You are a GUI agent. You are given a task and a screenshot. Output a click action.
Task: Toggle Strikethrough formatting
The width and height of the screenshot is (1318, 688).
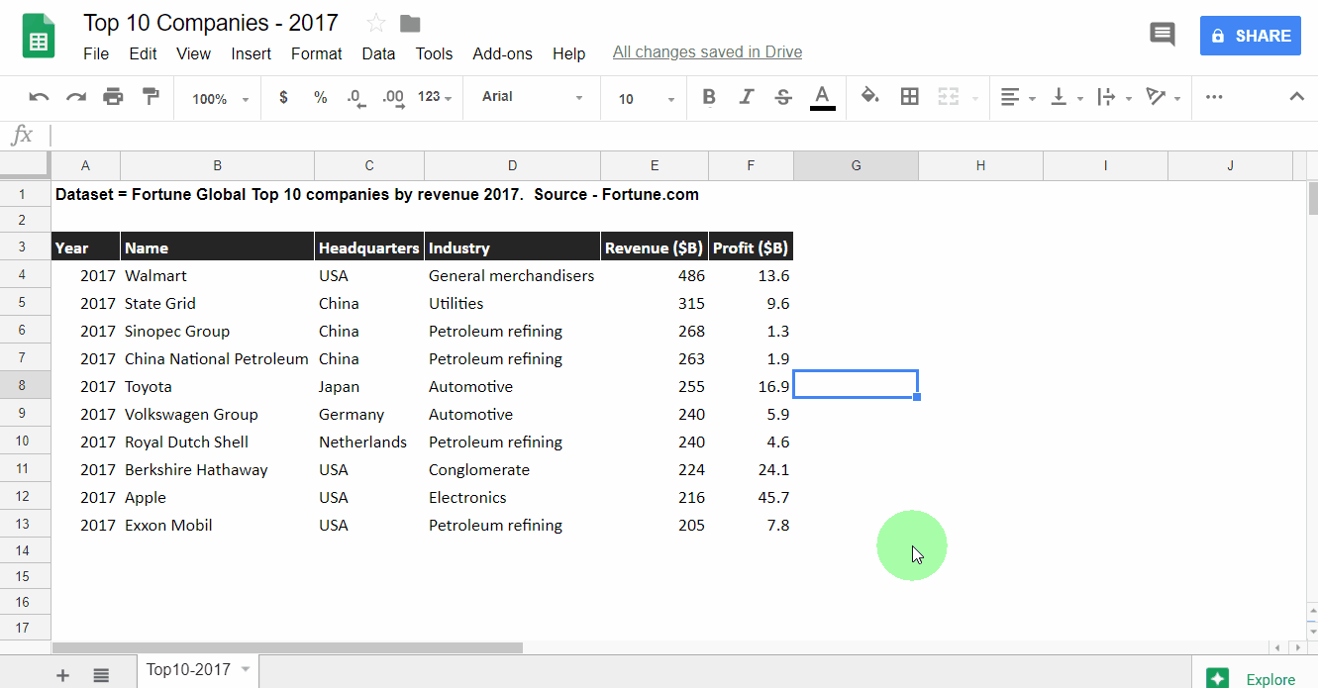tap(783, 97)
